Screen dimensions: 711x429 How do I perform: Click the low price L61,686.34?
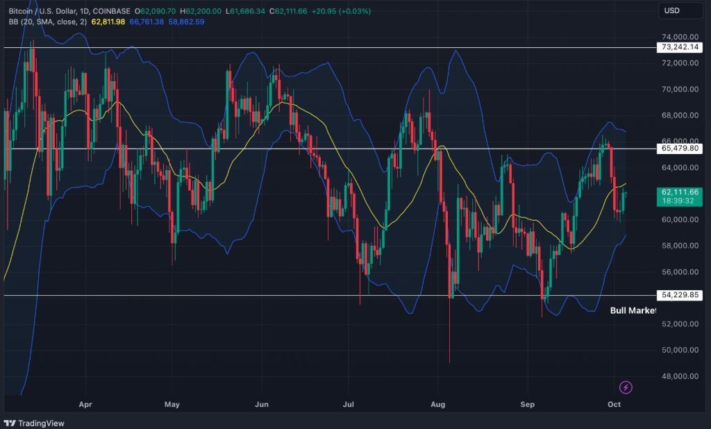click(x=245, y=11)
